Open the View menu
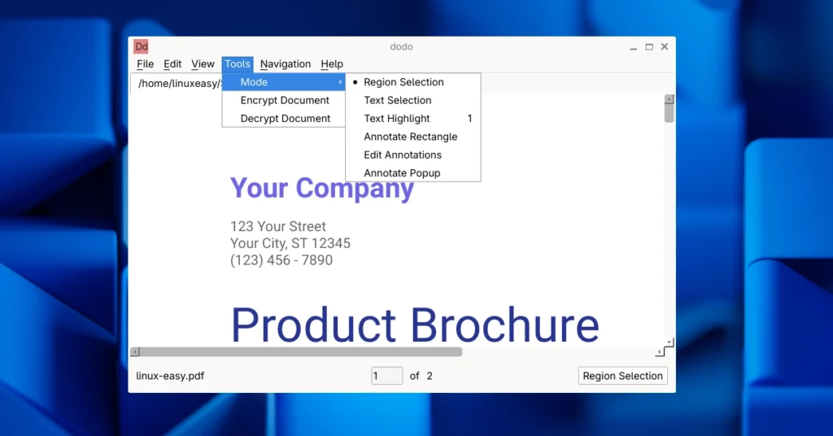833x436 pixels. 203,64
